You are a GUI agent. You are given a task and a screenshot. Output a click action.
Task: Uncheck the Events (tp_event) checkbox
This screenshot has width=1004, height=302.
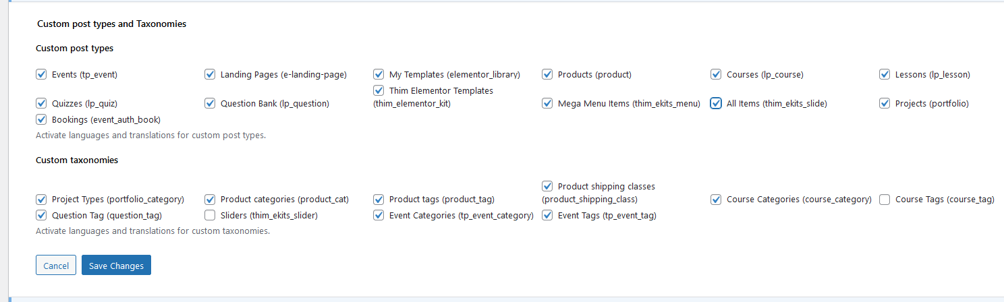(41, 74)
